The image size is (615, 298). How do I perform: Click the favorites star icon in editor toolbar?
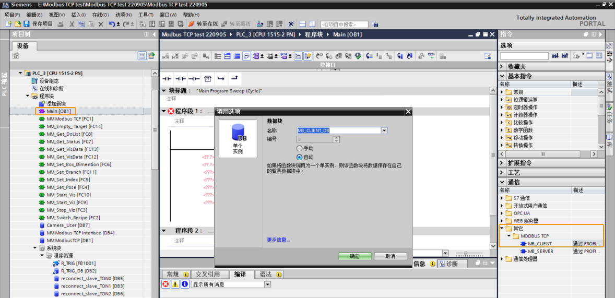pyautogui.click(x=308, y=56)
